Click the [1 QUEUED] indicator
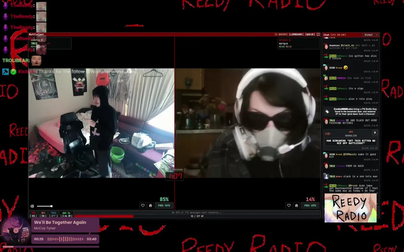Screen dimensions: 404x252 281,35
